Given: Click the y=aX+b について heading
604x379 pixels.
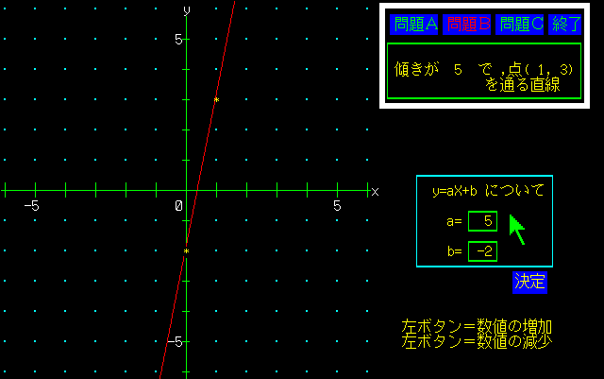Looking at the screenshot, I should 488,191.
